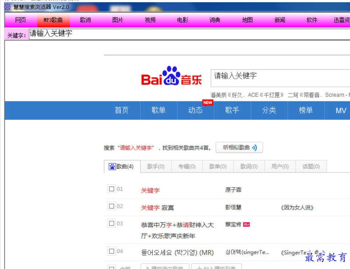Open artist 彭佳慧
Image resolution: width=350 pixels, height=269 pixels.
coord(233,207)
